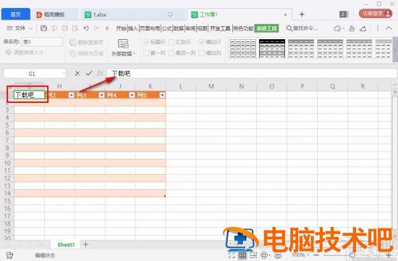
Task: Open the 页面布局 ribbon tab
Action: click(150, 28)
